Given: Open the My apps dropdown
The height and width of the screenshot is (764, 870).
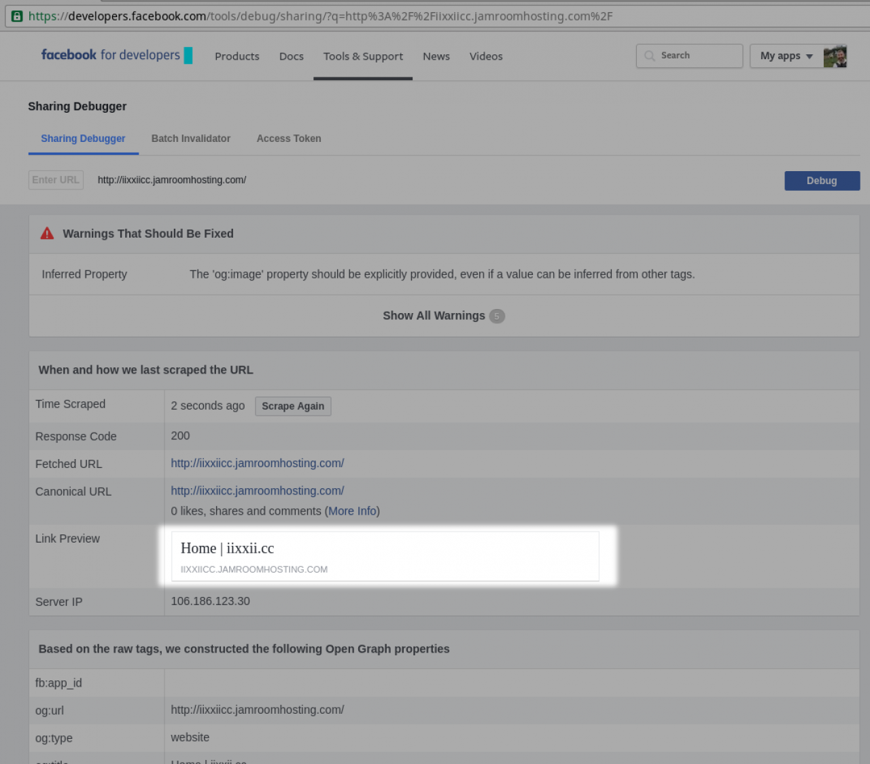Looking at the screenshot, I should pyautogui.click(x=786, y=56).
